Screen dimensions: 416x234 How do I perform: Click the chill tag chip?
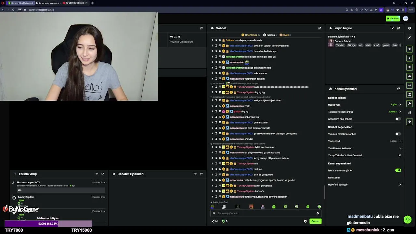[x=368, y=45]
